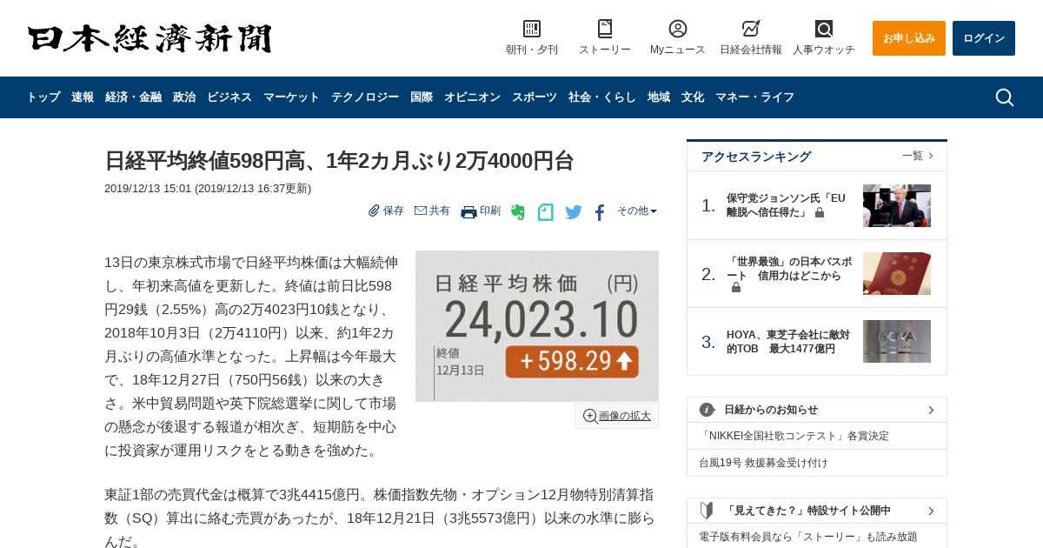Viewport: 1043px width, 548px height.
Task: Click the orange お申し込み button
Action: click(909, 38)
